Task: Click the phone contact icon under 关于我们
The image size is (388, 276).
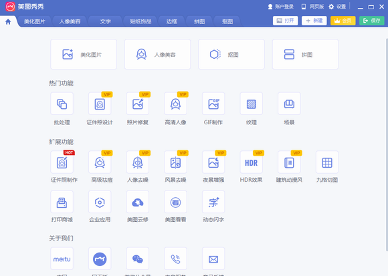Action: pyautogui.click(x=175, y=259)
